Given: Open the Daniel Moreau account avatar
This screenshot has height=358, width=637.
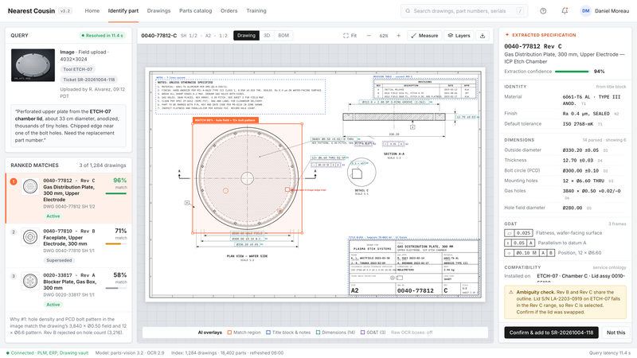Looking at the screenshot, I should [x=585, y=11].
